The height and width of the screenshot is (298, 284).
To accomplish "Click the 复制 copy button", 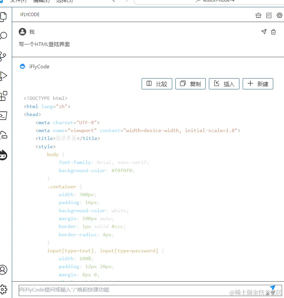I will pos(191,84).
